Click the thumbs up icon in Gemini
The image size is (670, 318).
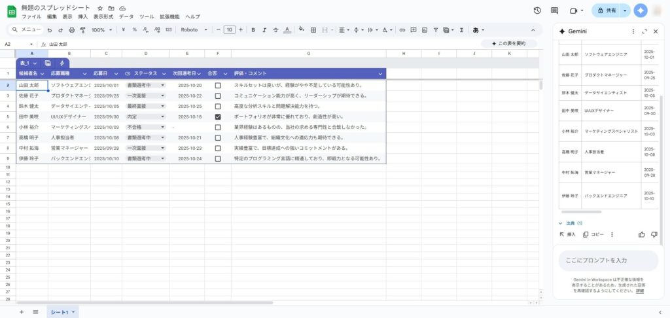coord(642,234)
